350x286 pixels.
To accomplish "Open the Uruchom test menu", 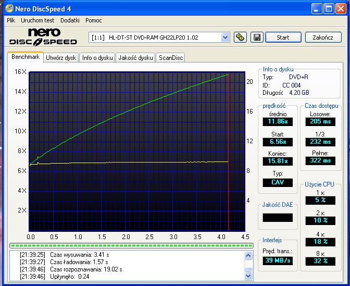I will tap(37, 20).
